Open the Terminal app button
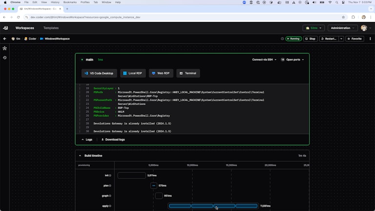This screenshot has width=375, height=211. point(188,73)
